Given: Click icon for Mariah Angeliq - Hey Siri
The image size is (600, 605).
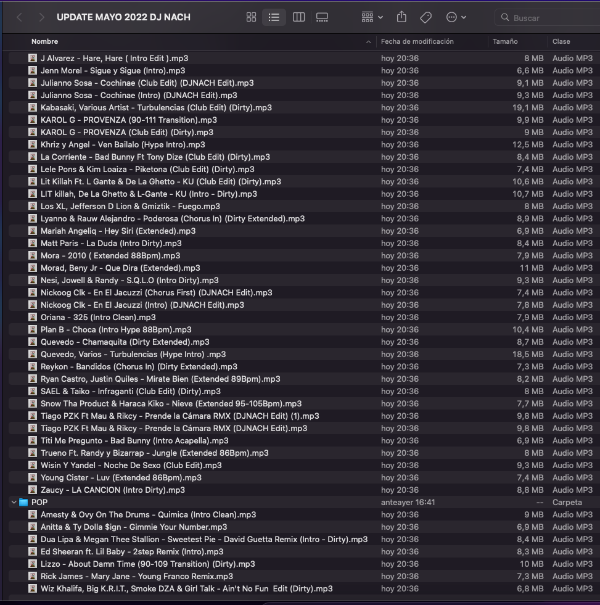Looking at the screenshot, I should pos(33,231).
